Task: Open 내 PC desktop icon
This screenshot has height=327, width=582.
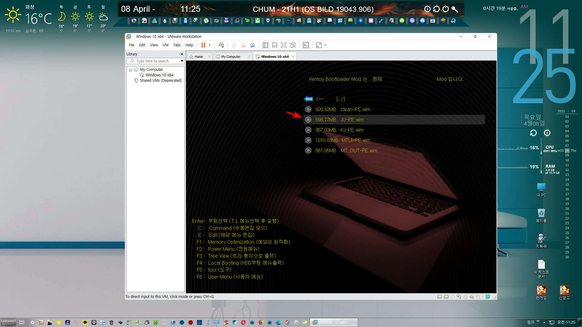Action: click(541, 190)
